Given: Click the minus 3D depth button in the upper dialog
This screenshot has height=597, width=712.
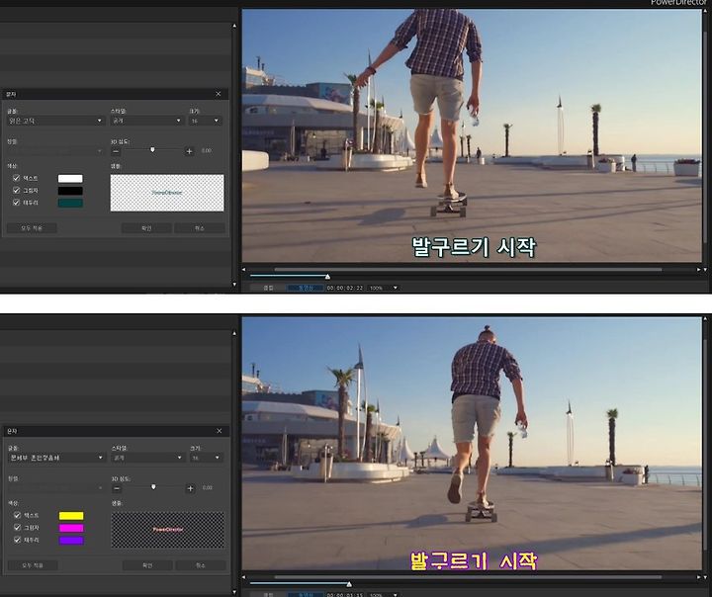Looking at the screenshot, I should coord(116,151).
